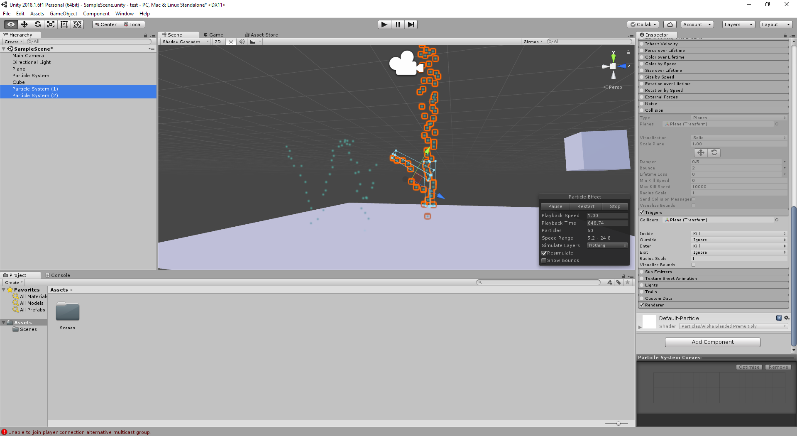
Task: Select the Rect Transform tool
Action: [x=64, y=24]
